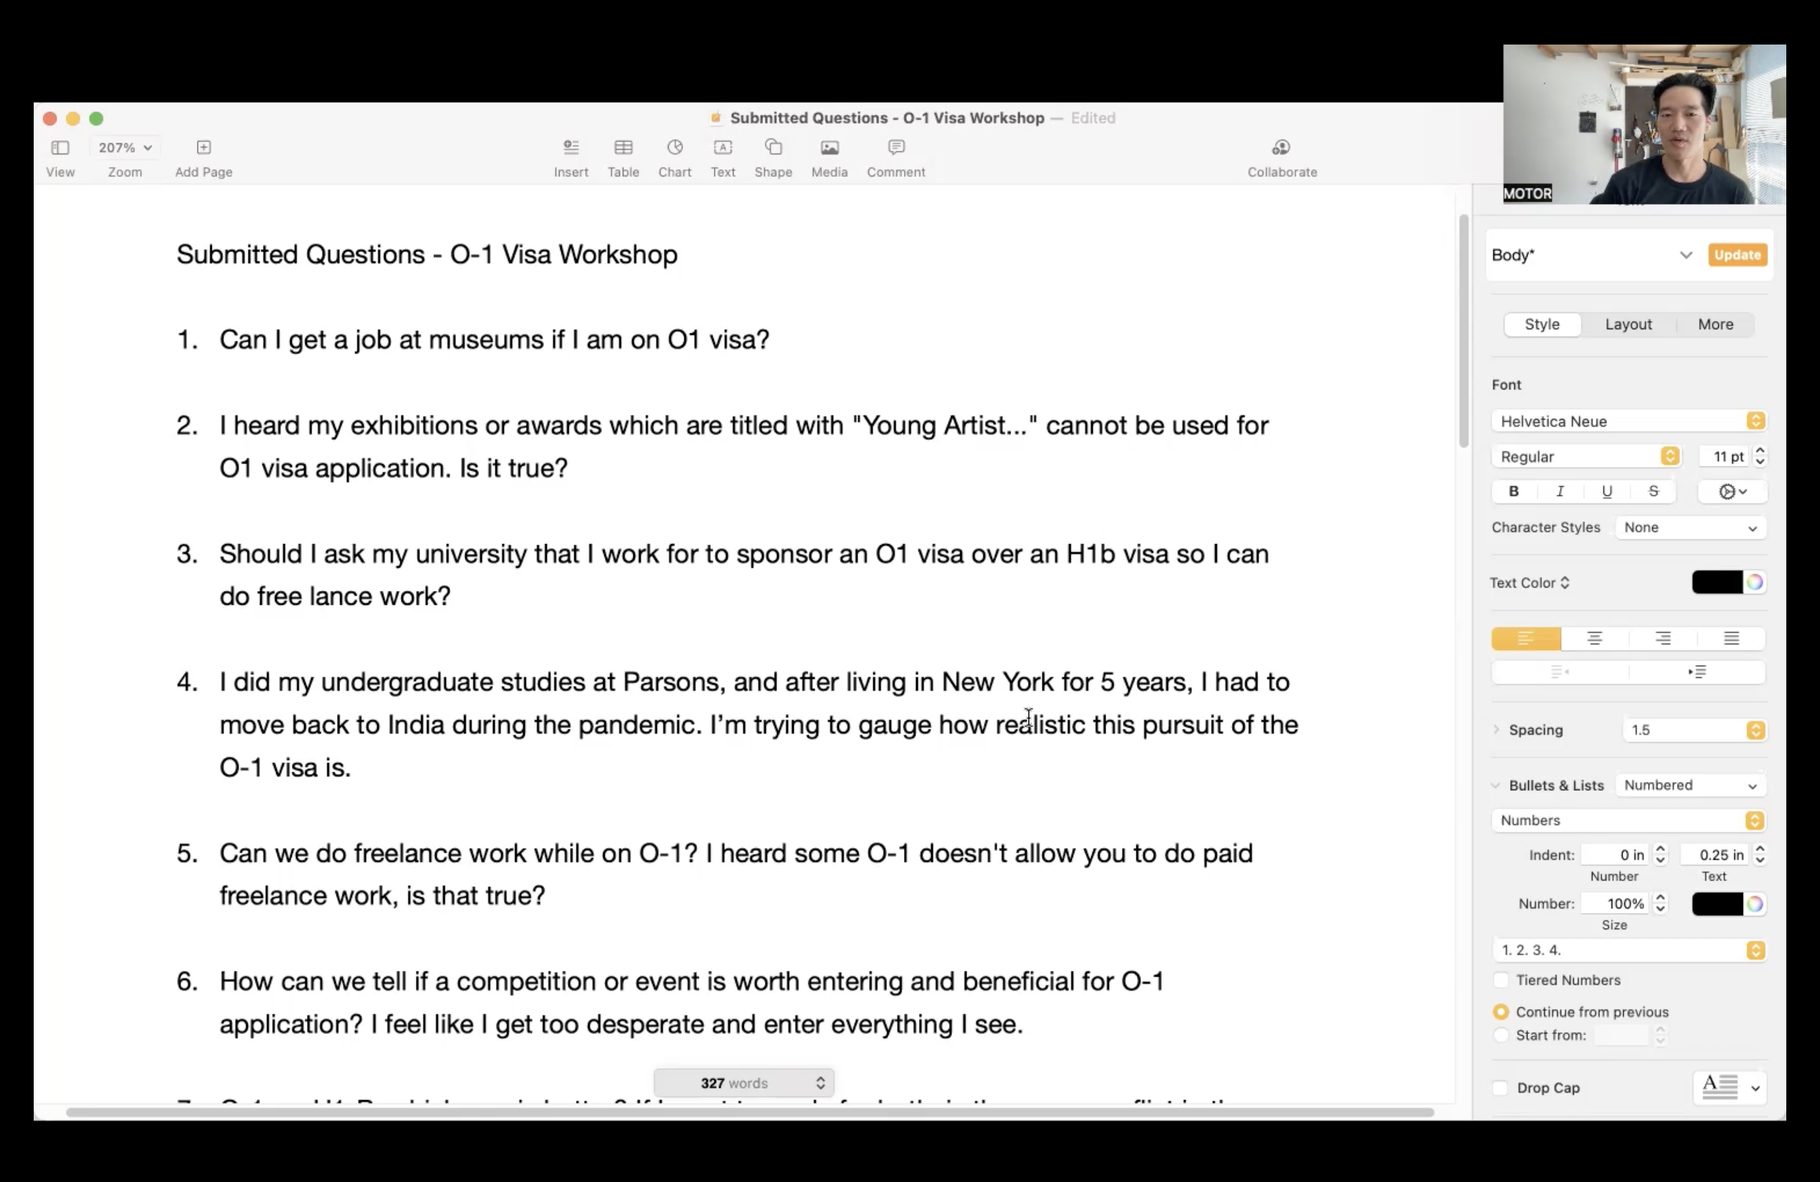This screenshot has height=1182, width=1820.
Task: Click the Insert toolbar icon
Action: tap(571, 147)
